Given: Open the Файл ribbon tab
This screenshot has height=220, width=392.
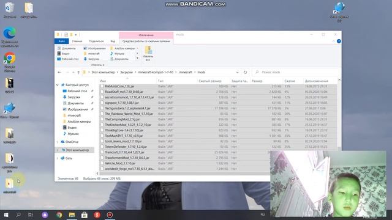Looking at the screenshot, I should coord(62,41).
